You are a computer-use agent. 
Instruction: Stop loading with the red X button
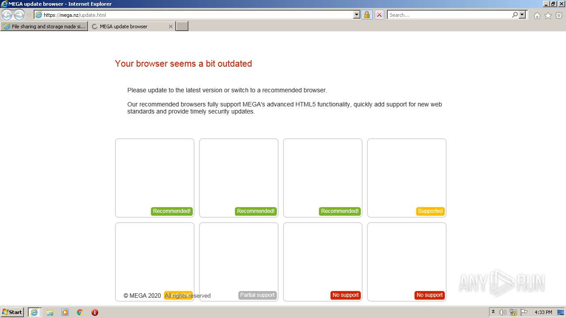click(379, 15)
